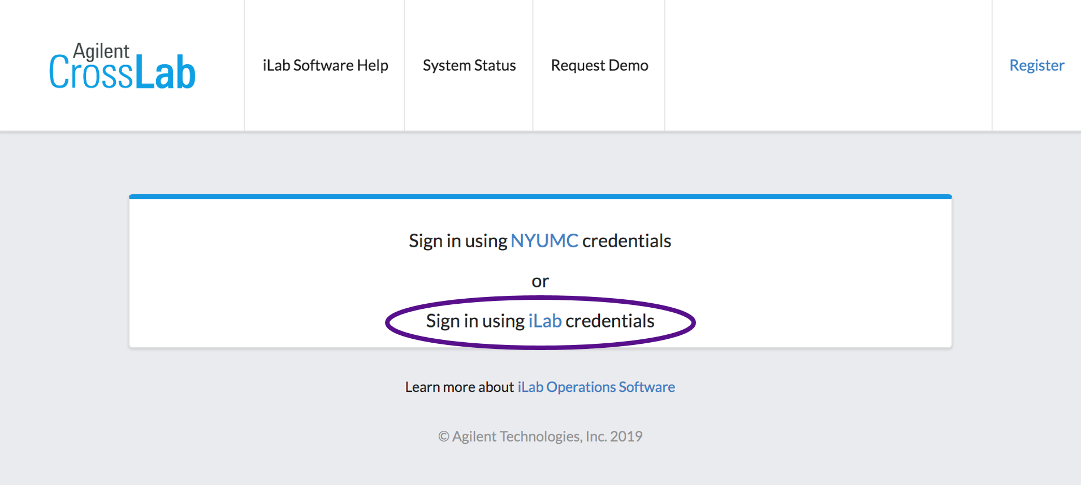Click the bold "Lab" part of logo

coord(165,73)
